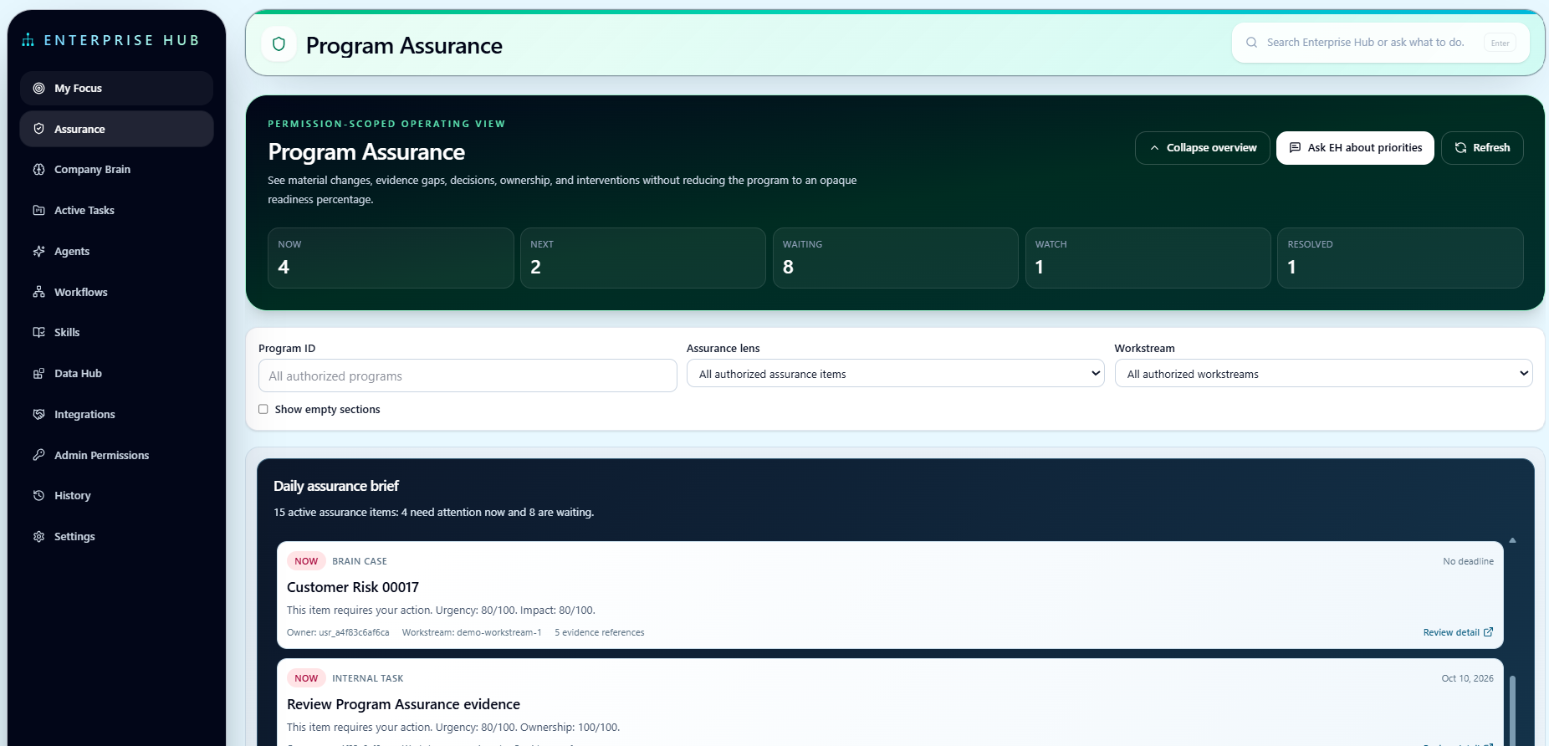Focus the Program ID input field
Screen dimensions: 1549x746
coord(468,376)
